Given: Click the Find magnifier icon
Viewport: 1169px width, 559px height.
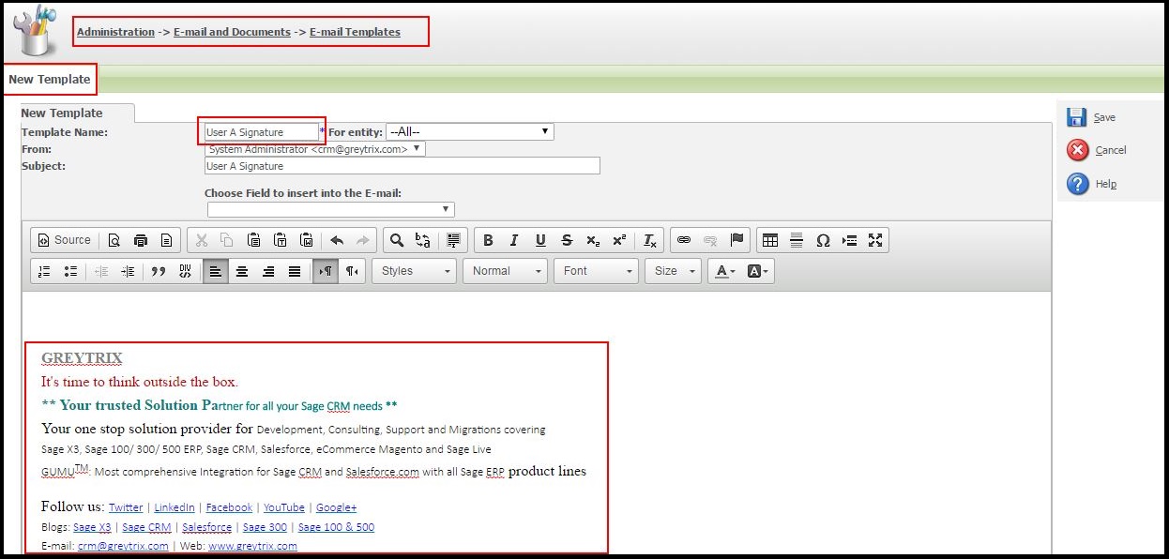Looking at the screenshot, I should click(x=397, y=240).
